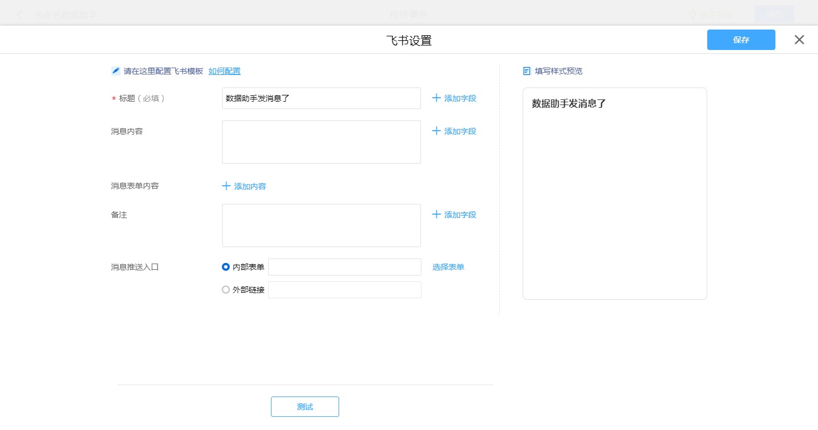Click the 选择表单 link
Screen dimensions: 818x430
(448, 267)
